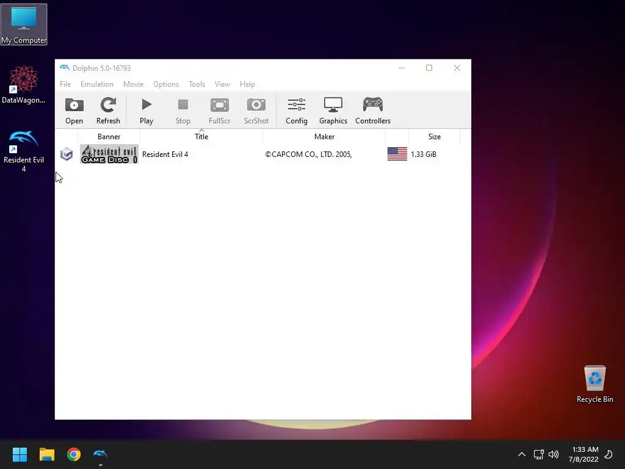Click the Dolphin logo in the title bar

coord(65,68)
